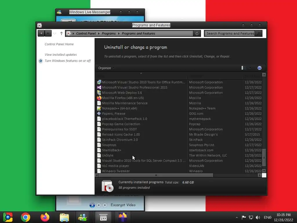
Task: Click the shield icon beside Windows features
Action: click(41, 61)
